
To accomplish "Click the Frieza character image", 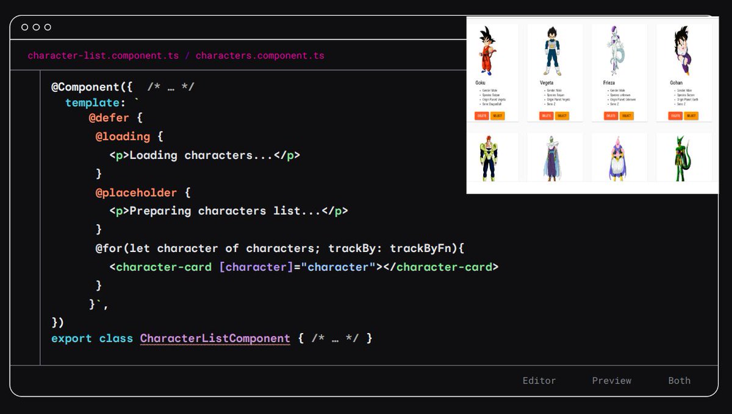I will click(x=617, y=51).
